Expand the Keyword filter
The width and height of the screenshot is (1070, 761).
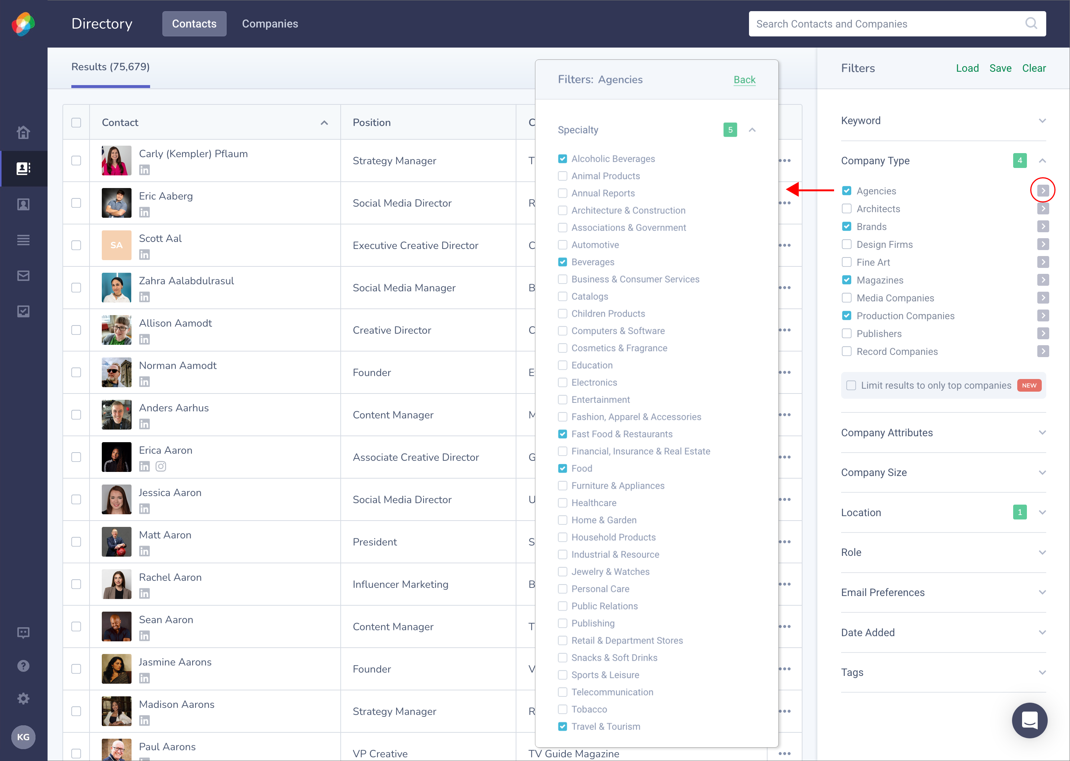1042,120
